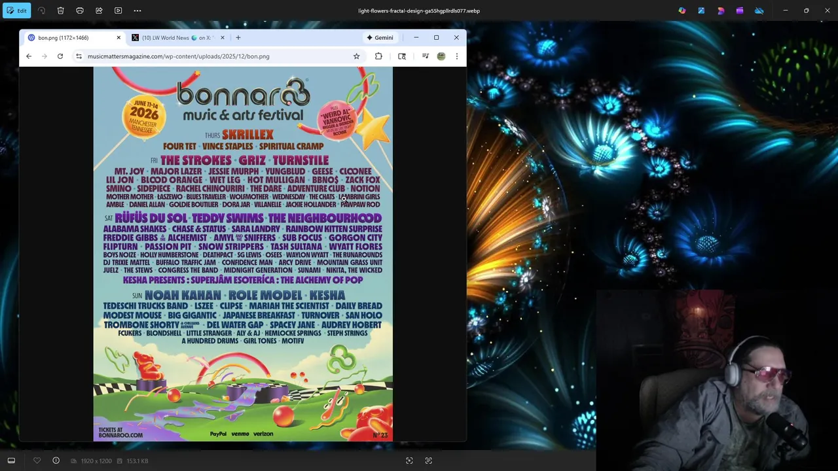Image resolution: width=838 pixels, height=471 pixels.
Task: Click the Clipchamp icon in Photos title bar
Action: [x=740, y=10]
